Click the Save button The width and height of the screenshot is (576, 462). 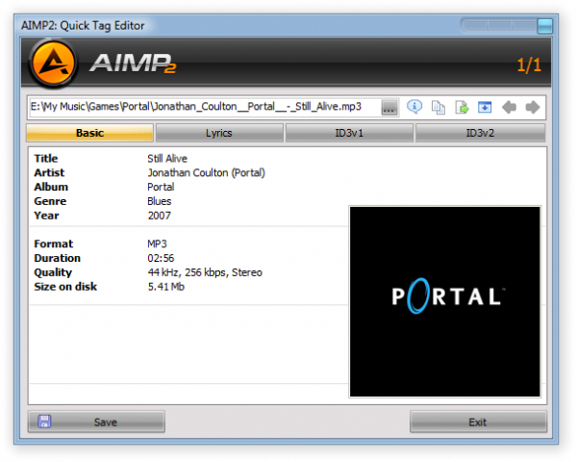[x=96, y=422]
